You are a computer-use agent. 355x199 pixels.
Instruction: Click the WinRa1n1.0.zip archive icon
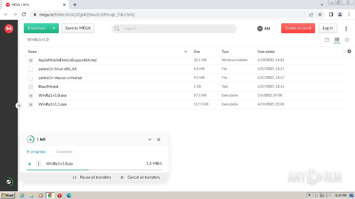point(39,164)
